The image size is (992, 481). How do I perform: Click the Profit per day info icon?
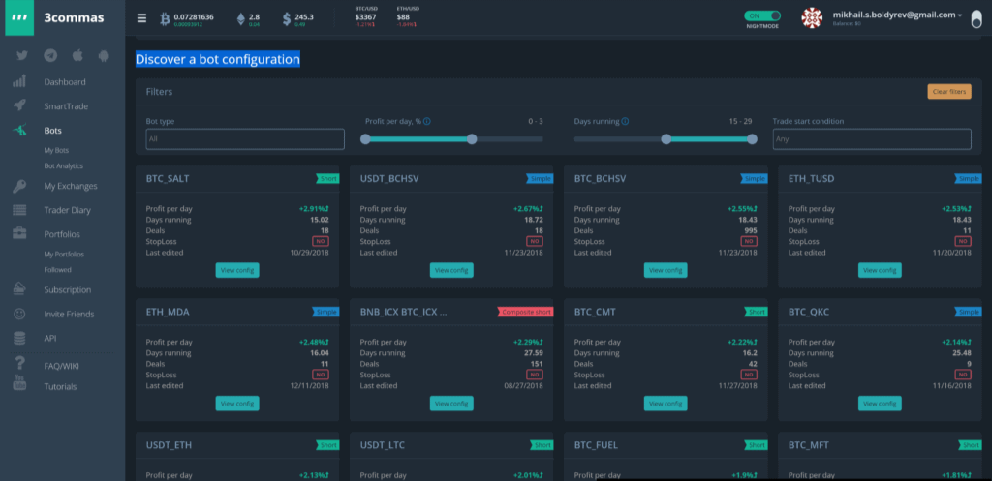point(427,121)
